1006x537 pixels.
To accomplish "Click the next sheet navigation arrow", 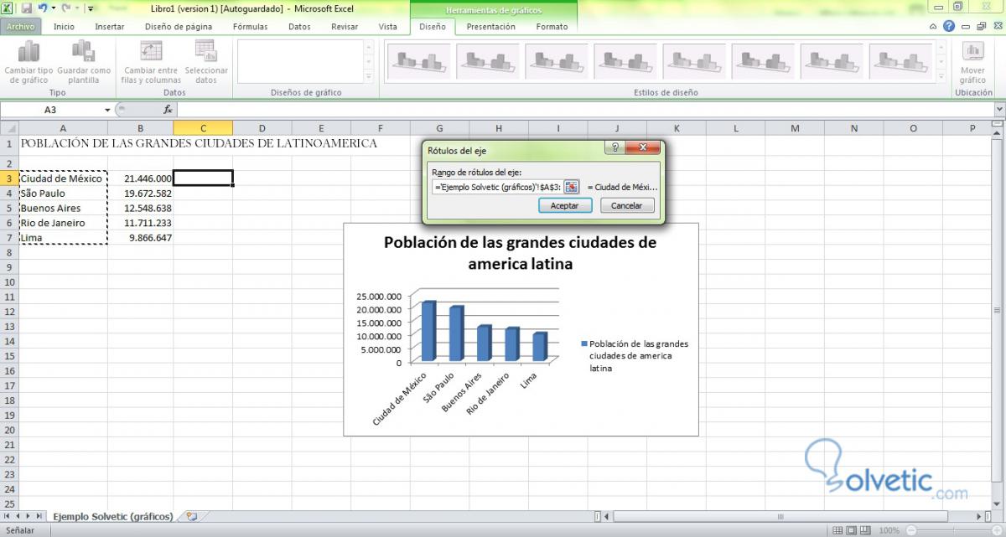I will [x=29, y=517].
